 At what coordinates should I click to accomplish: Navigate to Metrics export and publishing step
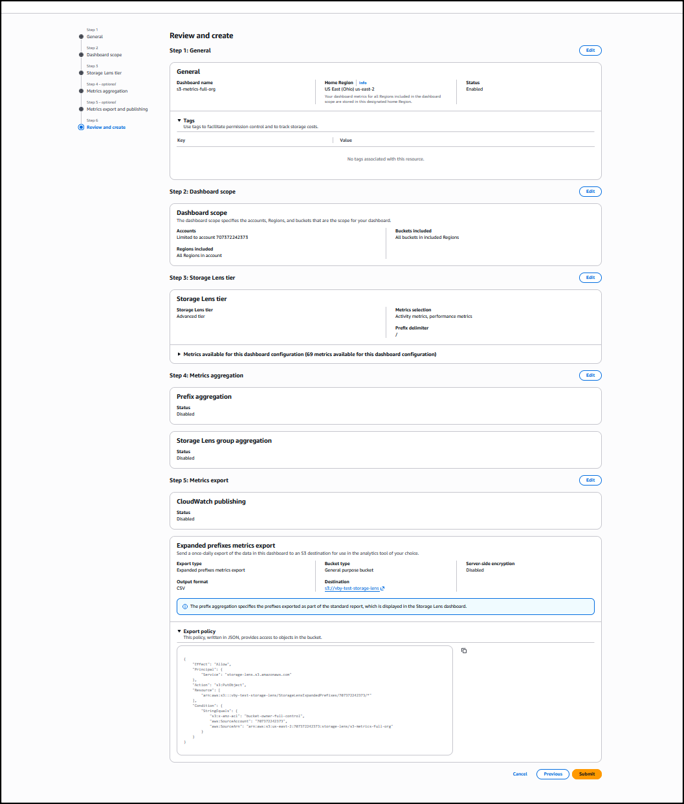pos(117,109)
